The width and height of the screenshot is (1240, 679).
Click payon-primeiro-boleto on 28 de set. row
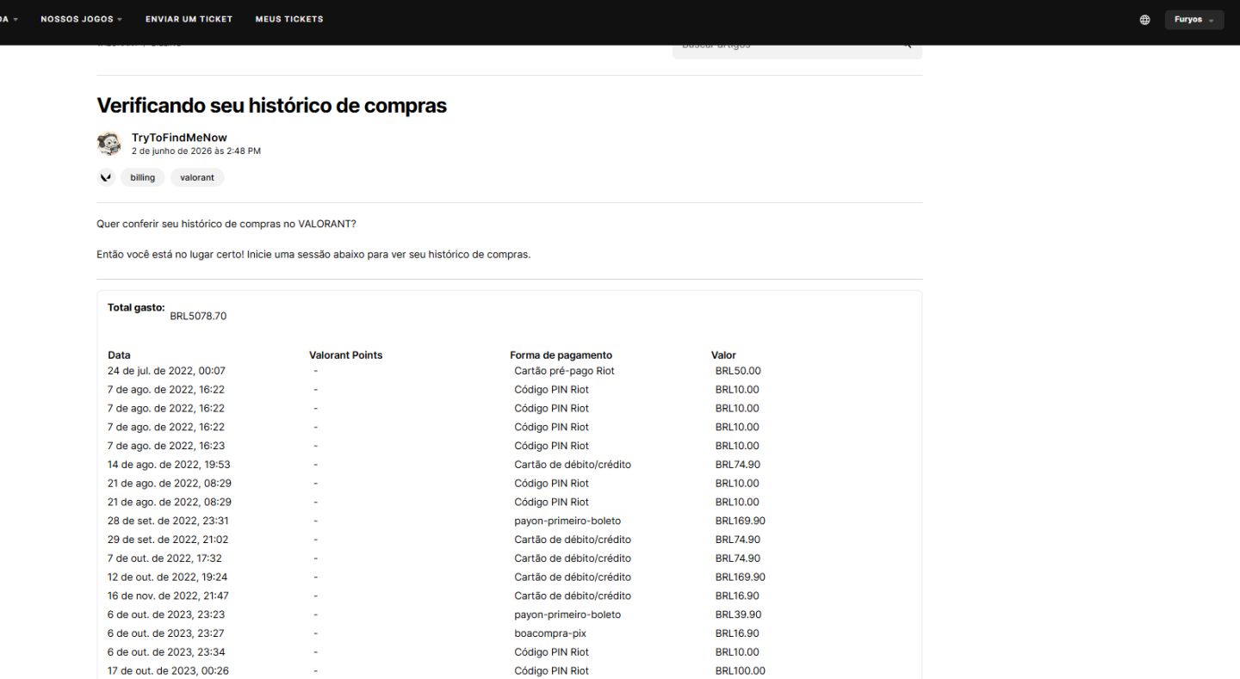[567, 521]
